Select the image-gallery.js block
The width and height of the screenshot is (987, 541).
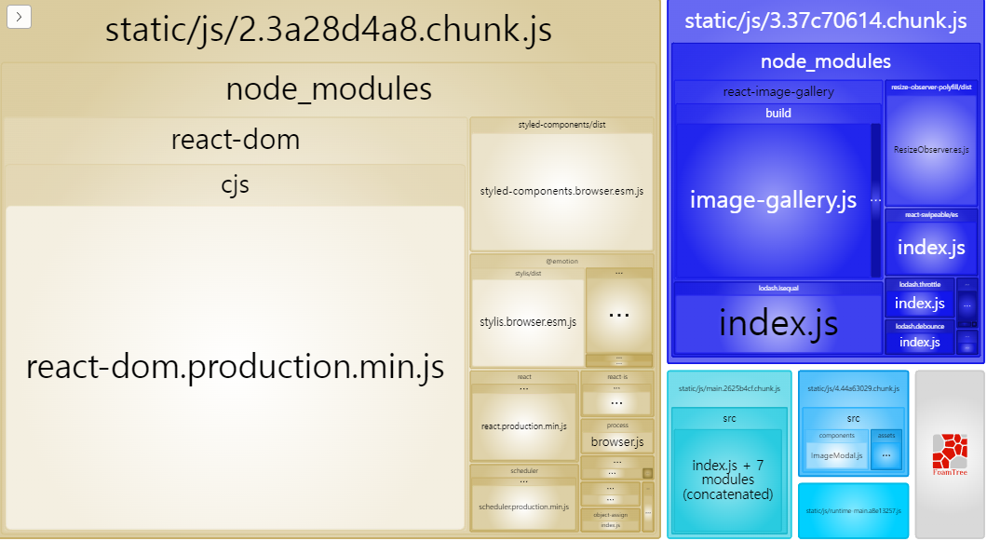(x=773, y=200)
